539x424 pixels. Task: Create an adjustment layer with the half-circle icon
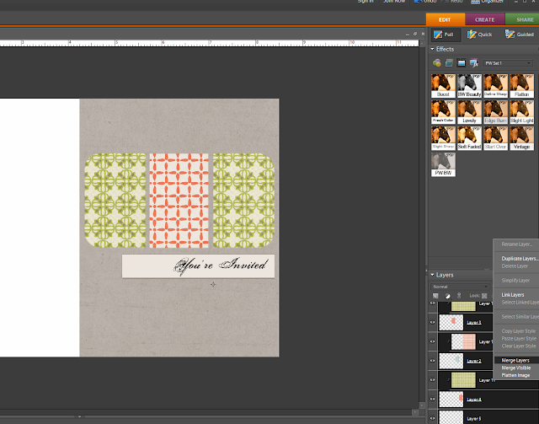tap(447, 296)
